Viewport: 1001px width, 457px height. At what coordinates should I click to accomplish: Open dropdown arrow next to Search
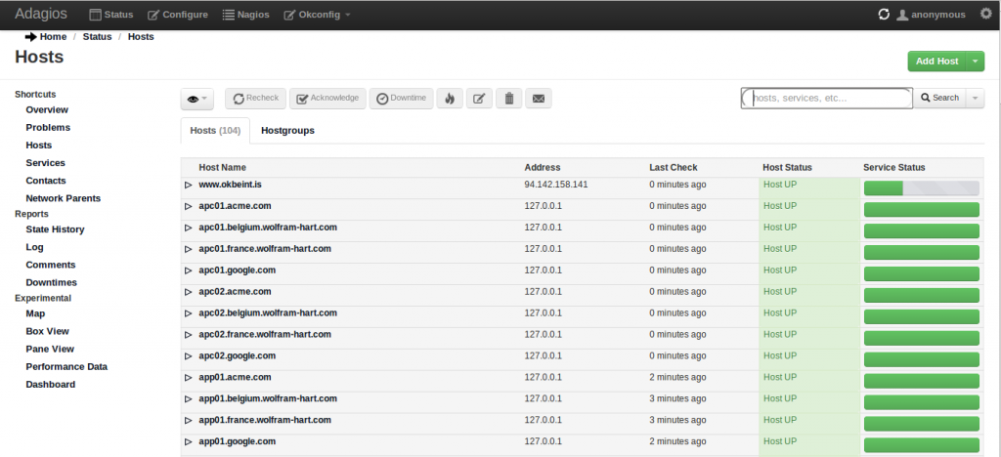[x=975, y=99]
